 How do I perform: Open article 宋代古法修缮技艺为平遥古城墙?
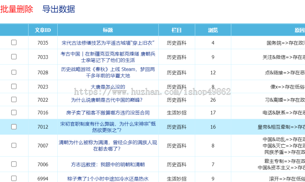pyautogui.click(x=108, y=43)
